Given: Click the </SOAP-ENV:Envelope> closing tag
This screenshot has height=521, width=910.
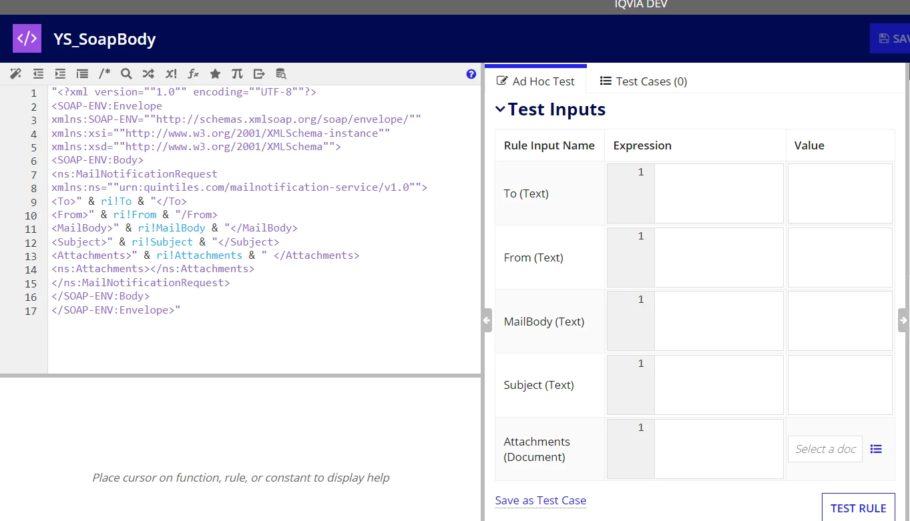Looking at the screenshot, I should 113,310.
